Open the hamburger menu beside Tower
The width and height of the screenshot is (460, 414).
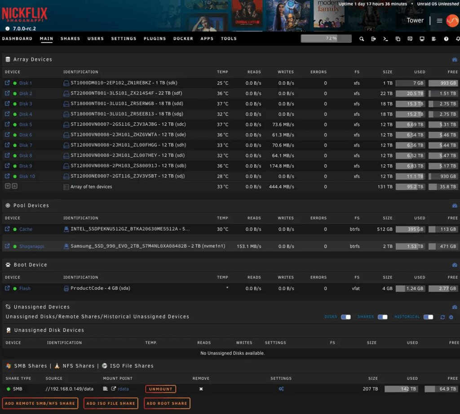[x=439, y=21]
